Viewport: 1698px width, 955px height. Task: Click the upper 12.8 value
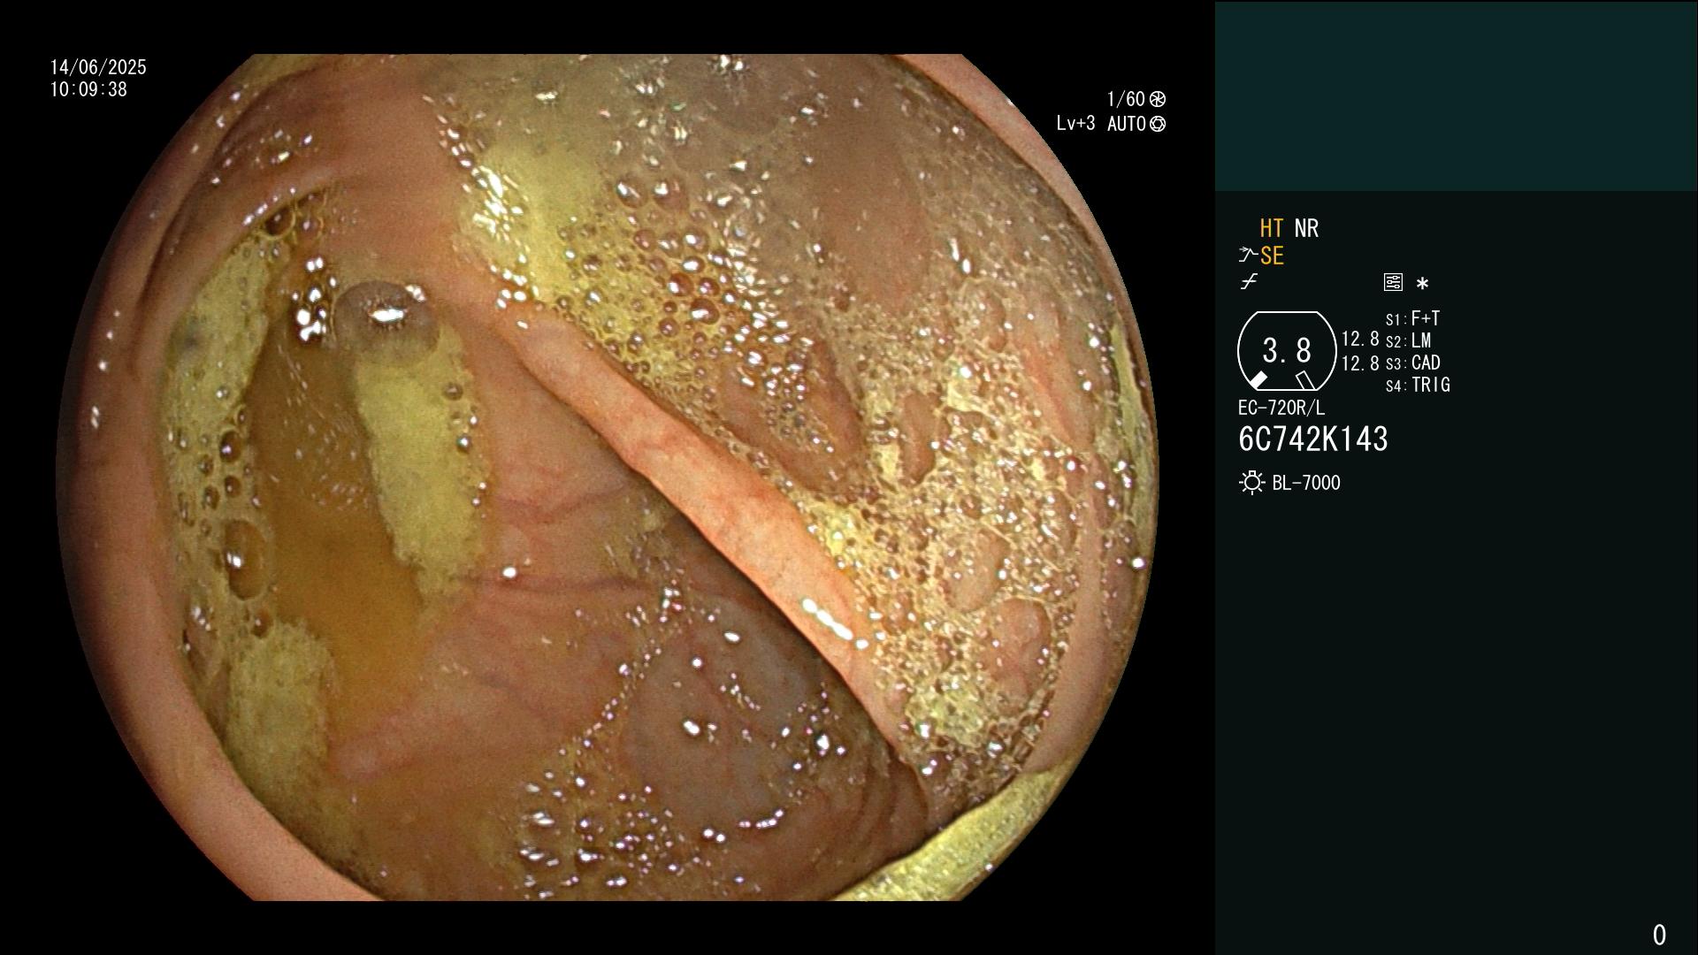click(x=1360, y=339)
